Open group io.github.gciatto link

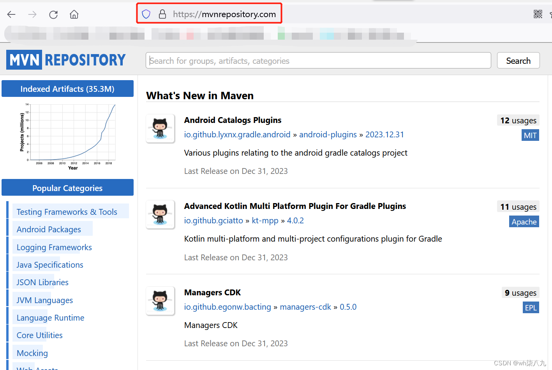213,220
